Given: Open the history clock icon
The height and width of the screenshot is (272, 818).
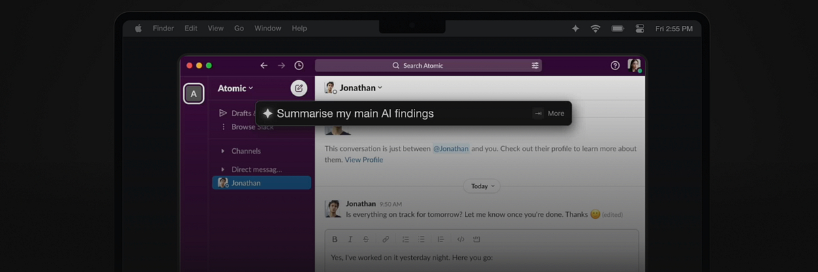Looking at the screenshot, I should tap(299, 65).
